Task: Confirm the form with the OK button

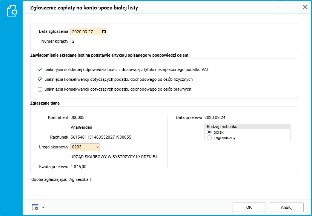Action: (x=249, y=207)
